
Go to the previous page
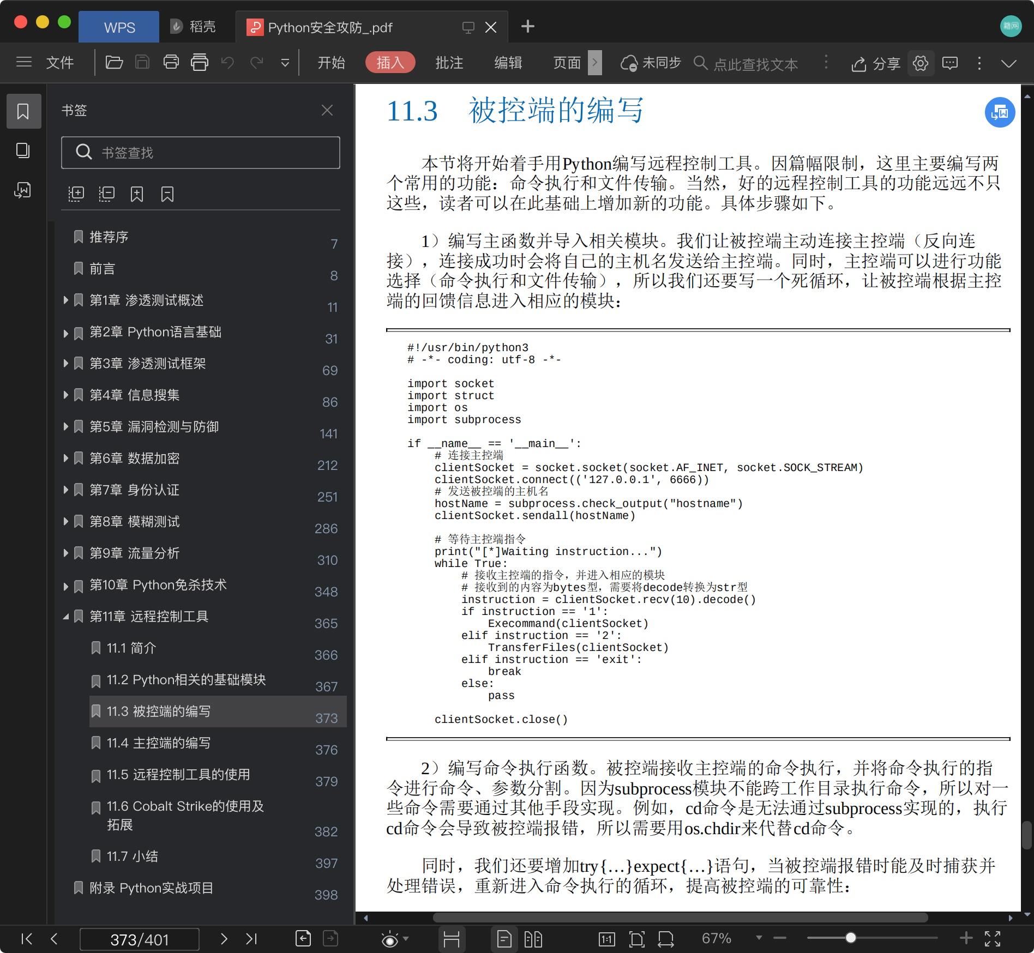53,939
